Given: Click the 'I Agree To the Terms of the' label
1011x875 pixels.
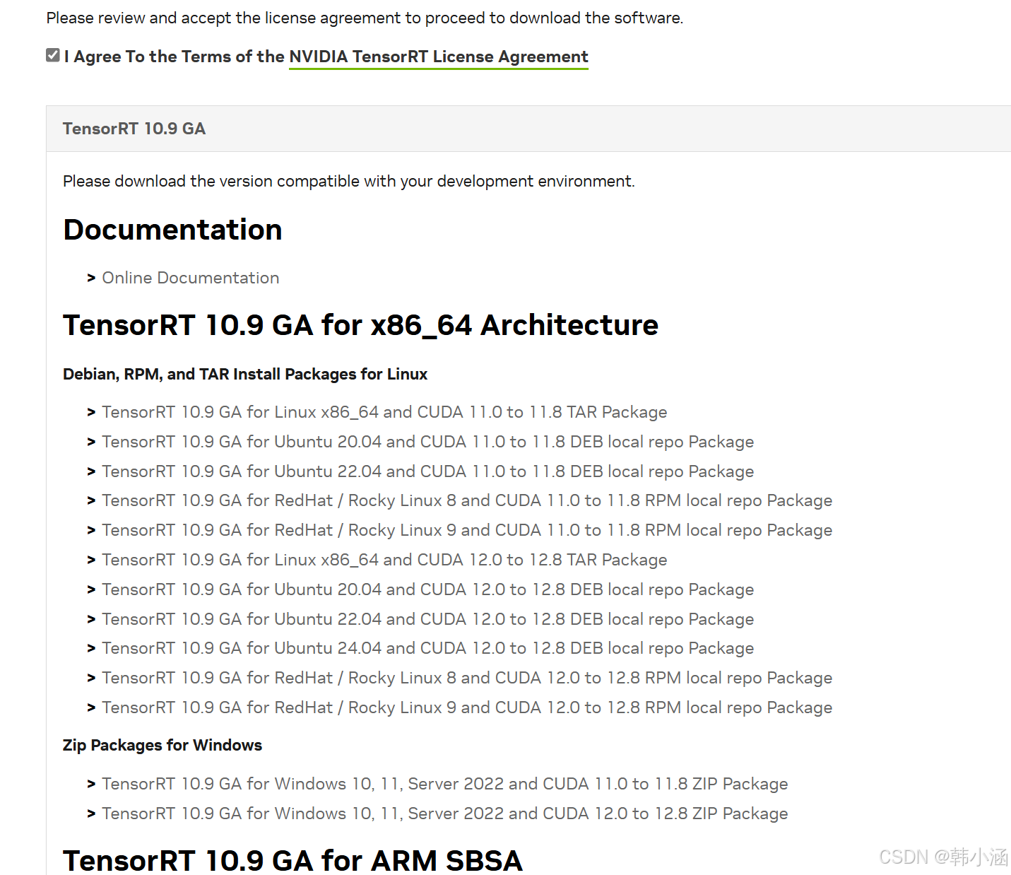Looking at the screenshot, I should point(175,57).
